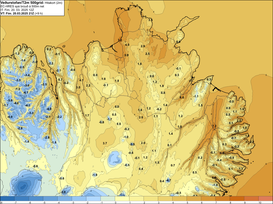
Task: Click the -1.4 temperature value on the map
Action: coord(27,142)
